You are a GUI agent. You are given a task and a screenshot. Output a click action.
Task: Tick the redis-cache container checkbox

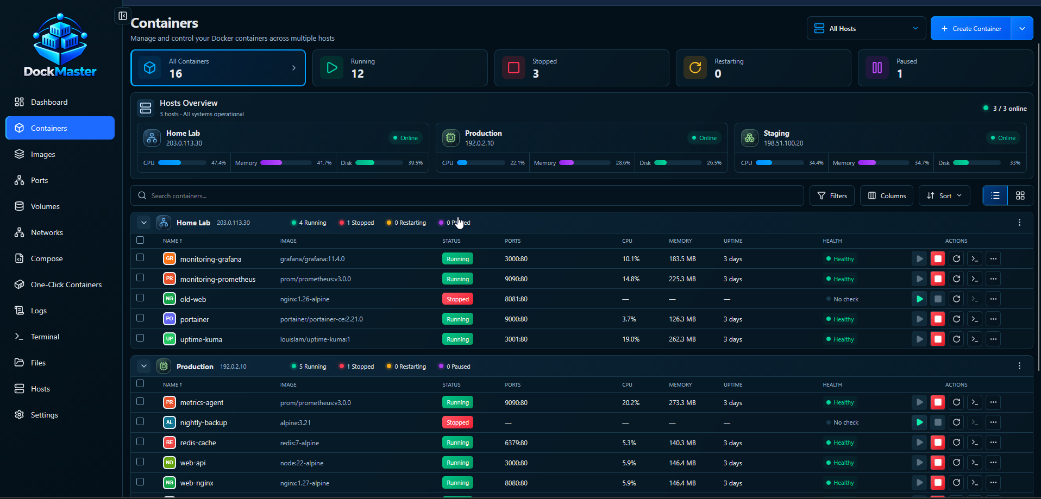[140, 441]
